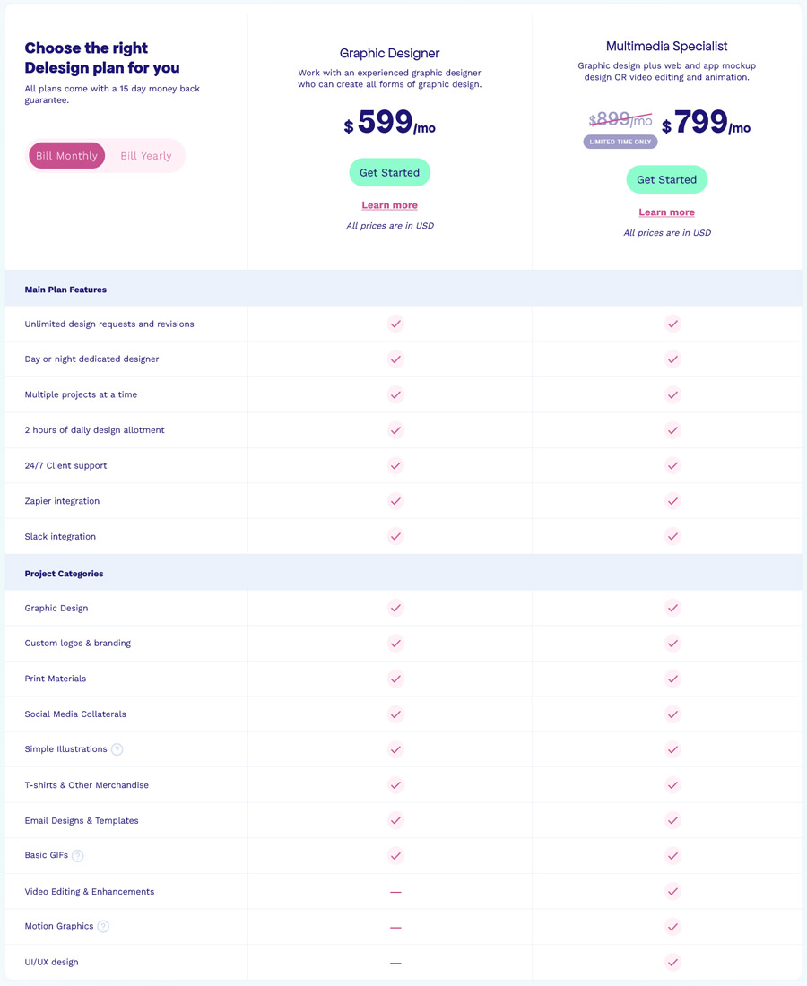The height and width of the screenshot is (986, 807).
Task: Click Graphic Designer checkmark for Print Materials
Action: tap(395, 679)
